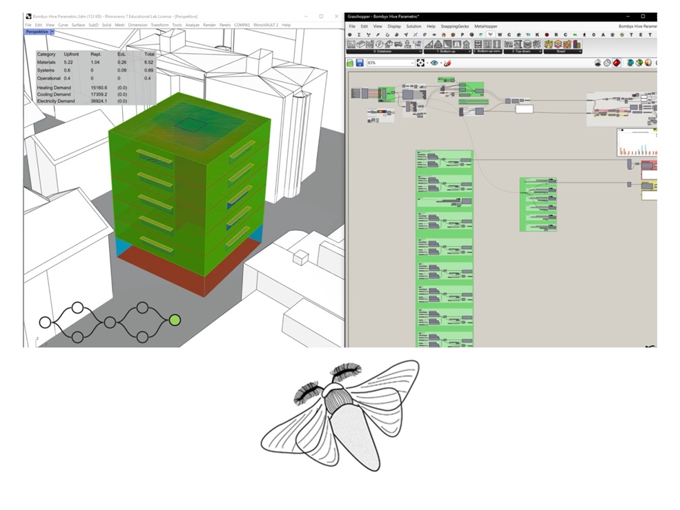680x510 pixels.
Task: Click the house icon in Database panel
Action: [x=389, y=44]
